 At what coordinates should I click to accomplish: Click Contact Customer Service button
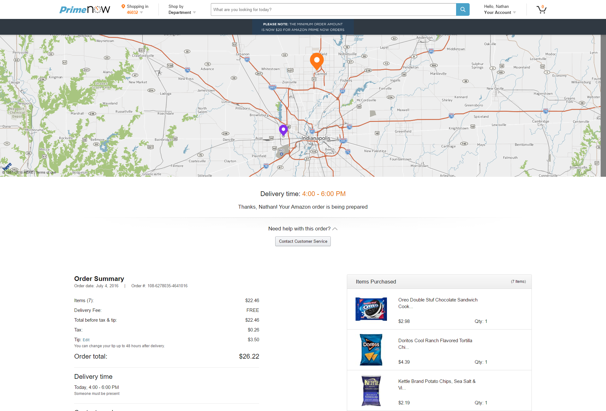(303, 241)
